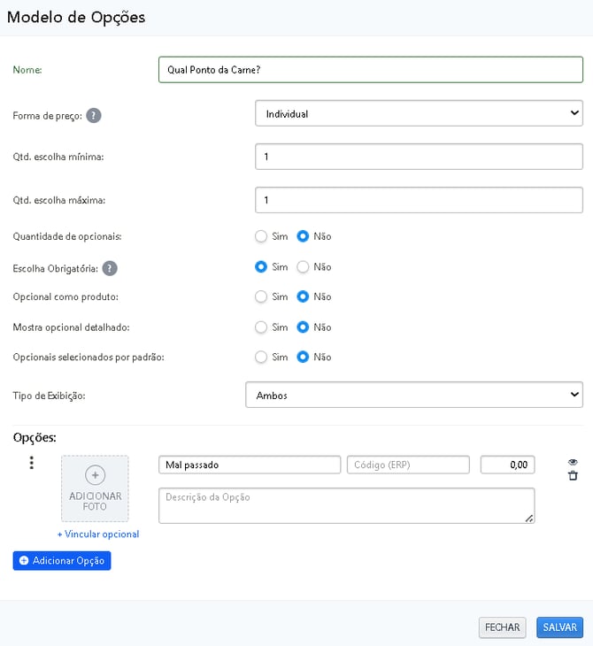Select Sim for Opcionais selecionados por padrão
Viewport: 593px width, 646px height.
click(x=261, y=357)
